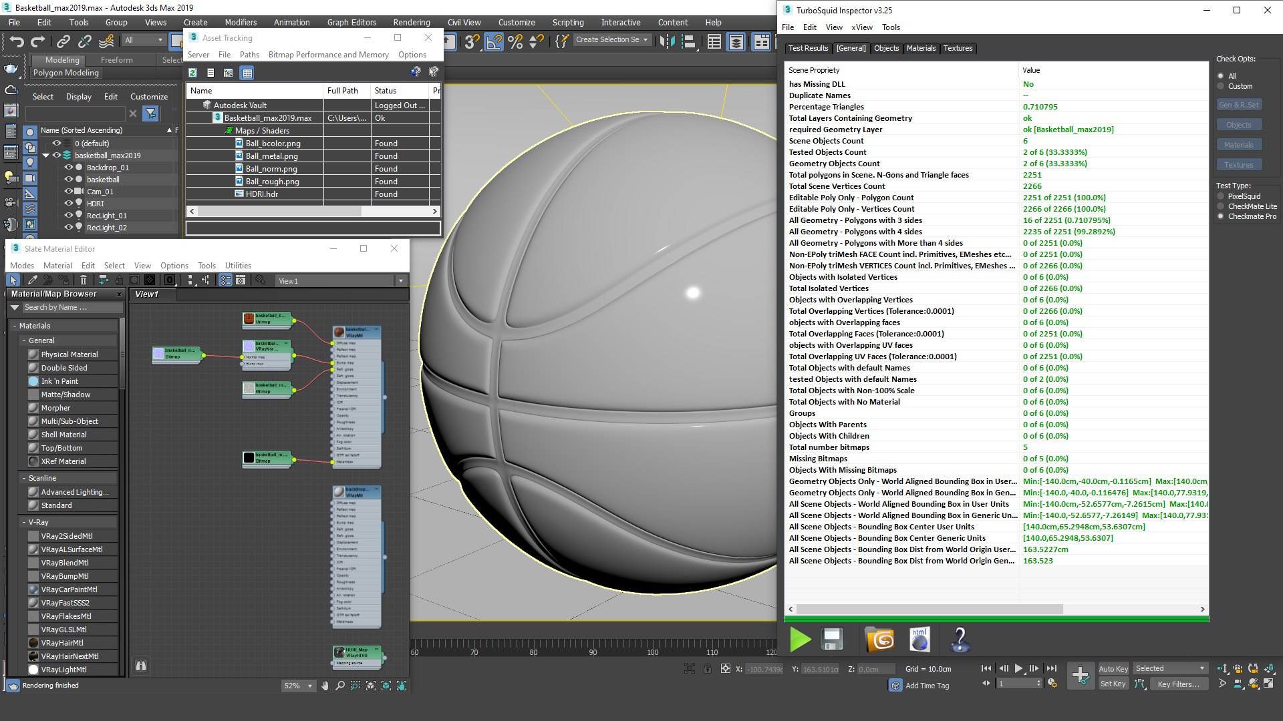Click the binoculars search icon in View1
This screenshot has width=1283, height=721.
click(x=141, y=666)
